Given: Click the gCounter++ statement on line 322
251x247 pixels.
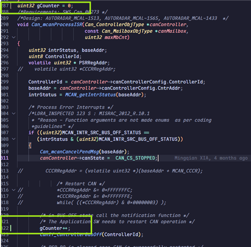Looking at the screenshot, I should pyautogui.click(x=55, y=228).
